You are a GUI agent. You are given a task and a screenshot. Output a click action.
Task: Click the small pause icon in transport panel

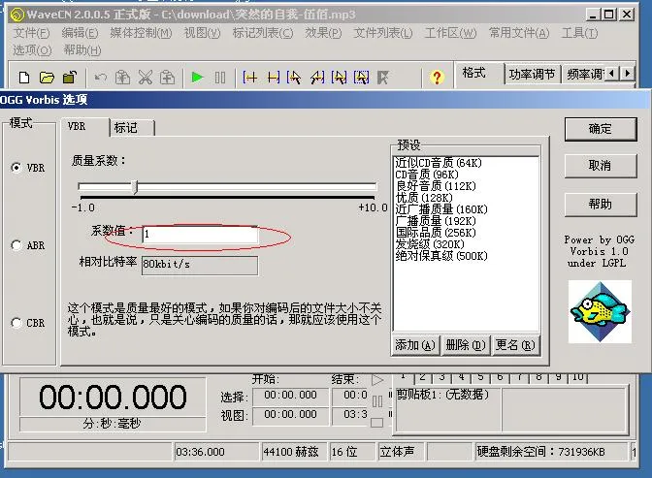(377, 401)
